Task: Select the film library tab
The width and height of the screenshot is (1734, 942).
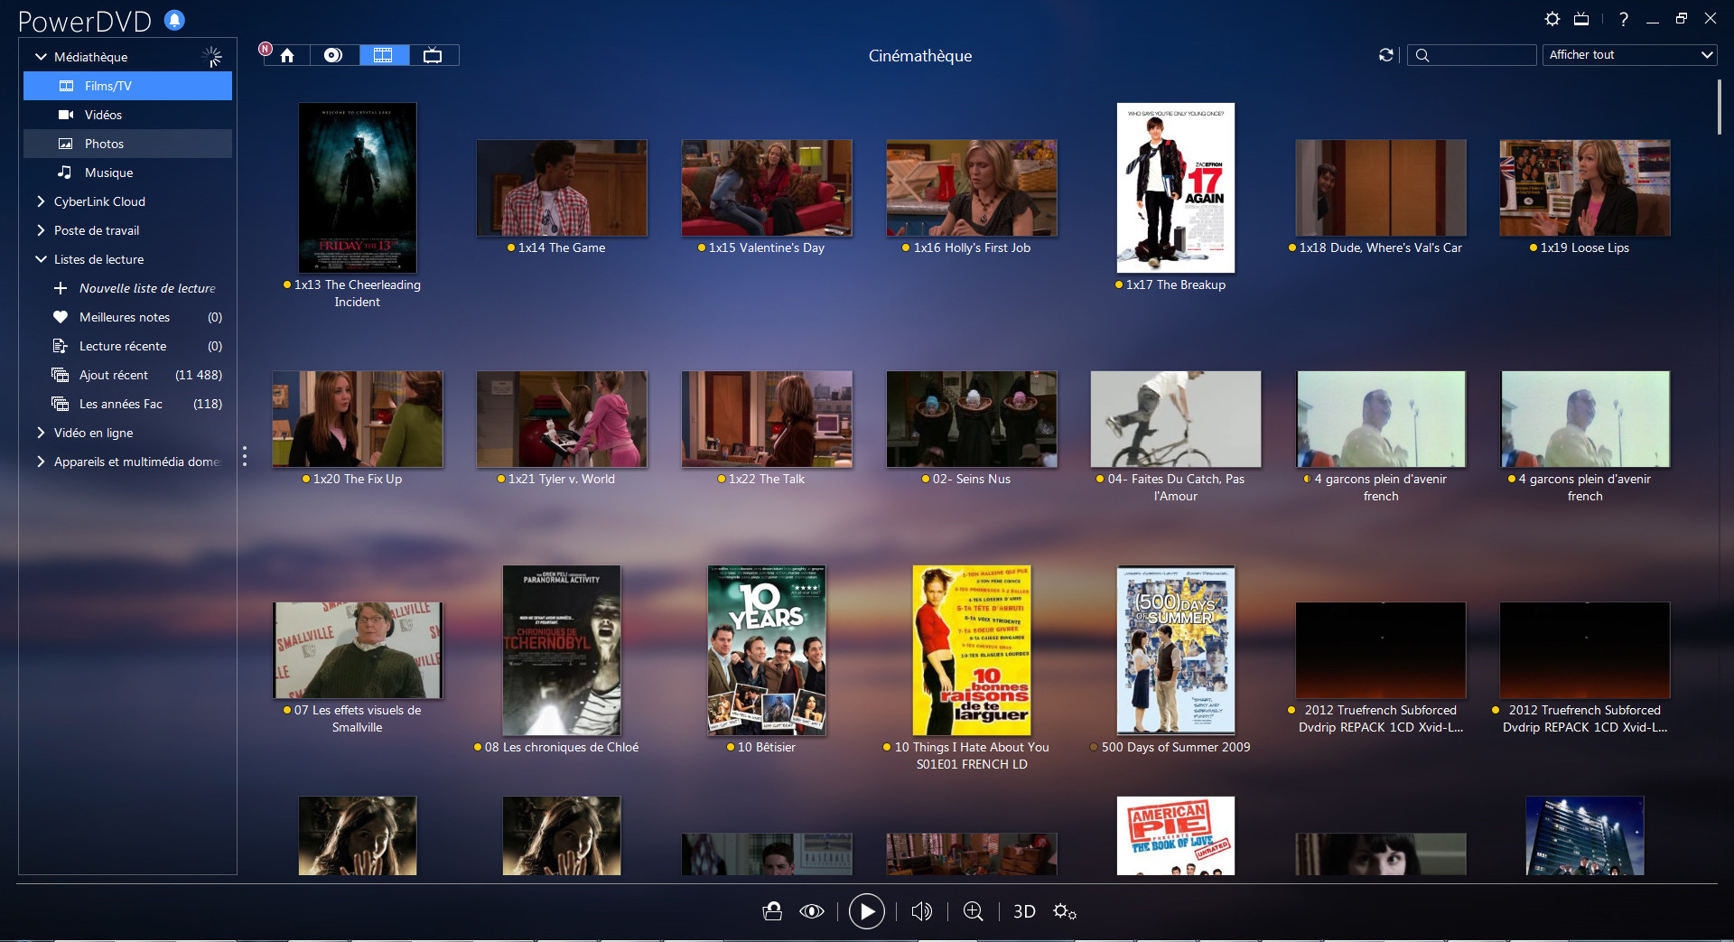Action: pos(384,55)
